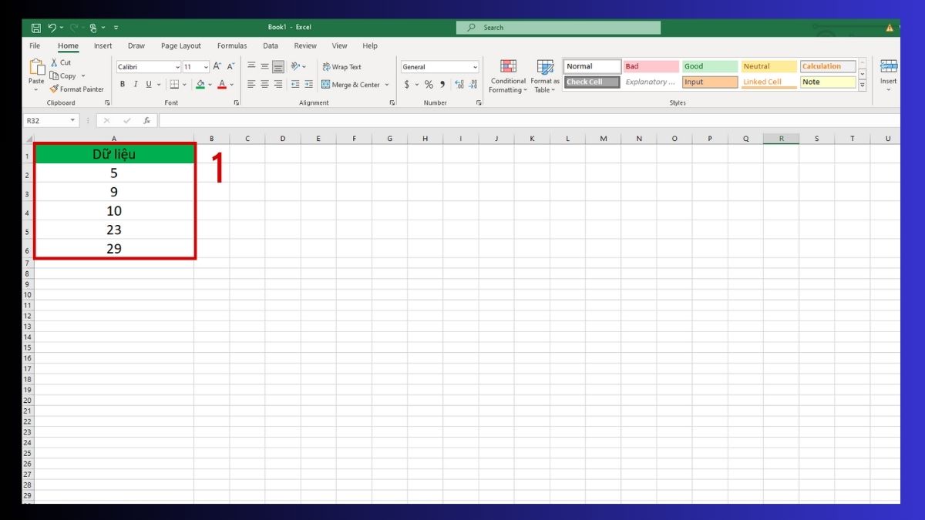Open the Font name dropdown
The image size is (925, 520).
point(176,66)
